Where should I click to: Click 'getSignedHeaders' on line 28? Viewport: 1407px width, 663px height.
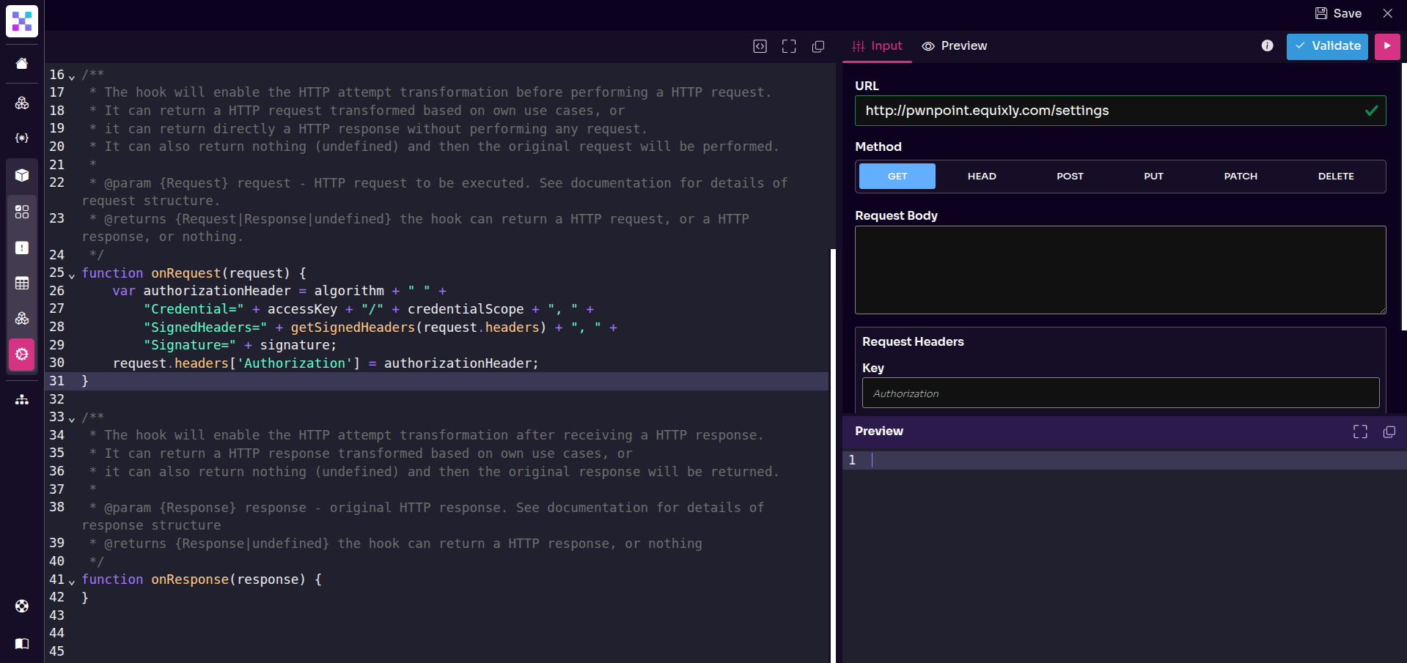[x=353, y=327]
